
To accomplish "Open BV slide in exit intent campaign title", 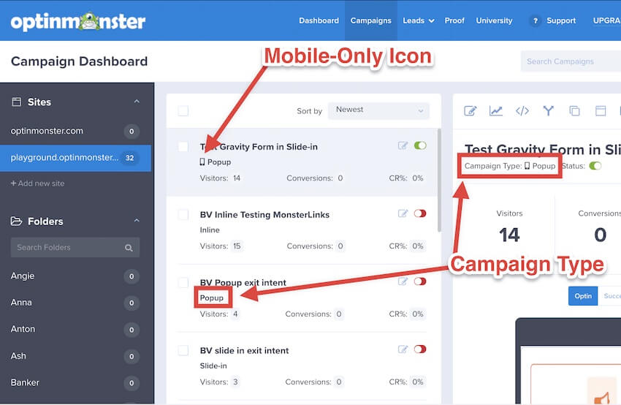I will click(244, 351).
